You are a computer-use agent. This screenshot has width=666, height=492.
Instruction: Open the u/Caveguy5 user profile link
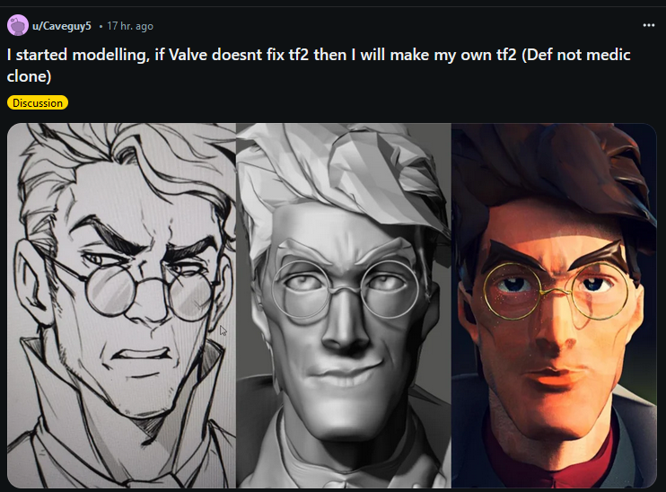pos(62,26)
